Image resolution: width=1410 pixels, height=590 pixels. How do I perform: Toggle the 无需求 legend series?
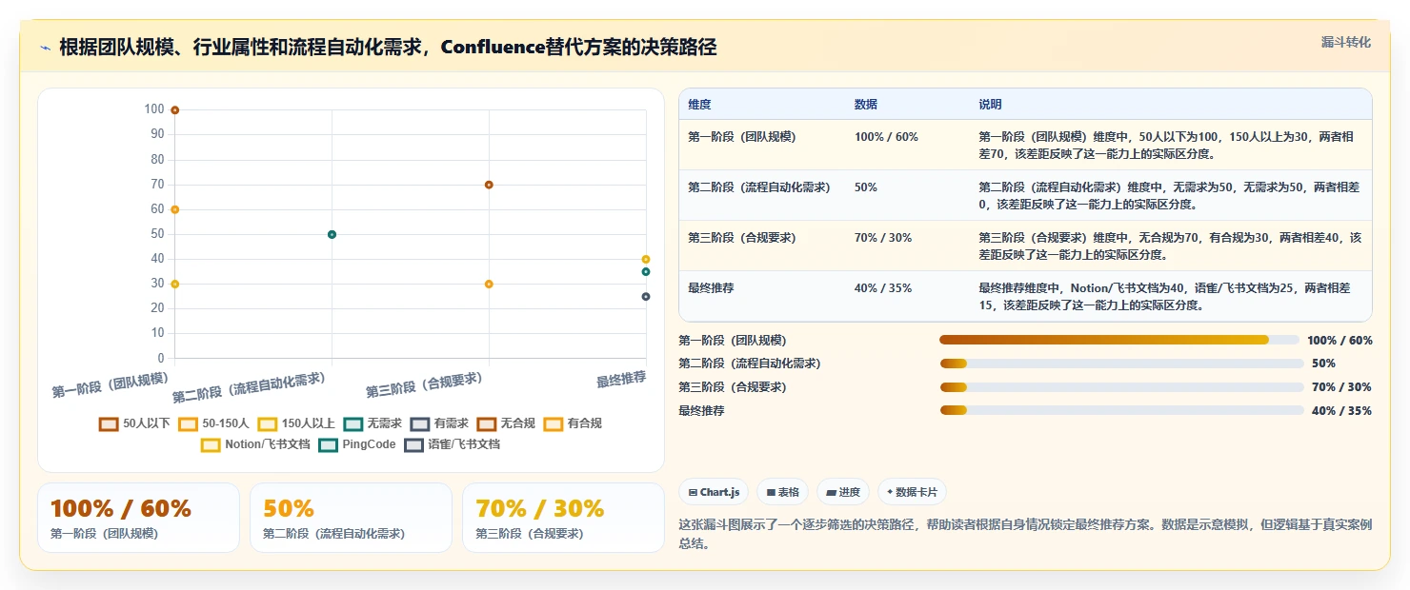[x=373, y=423]
